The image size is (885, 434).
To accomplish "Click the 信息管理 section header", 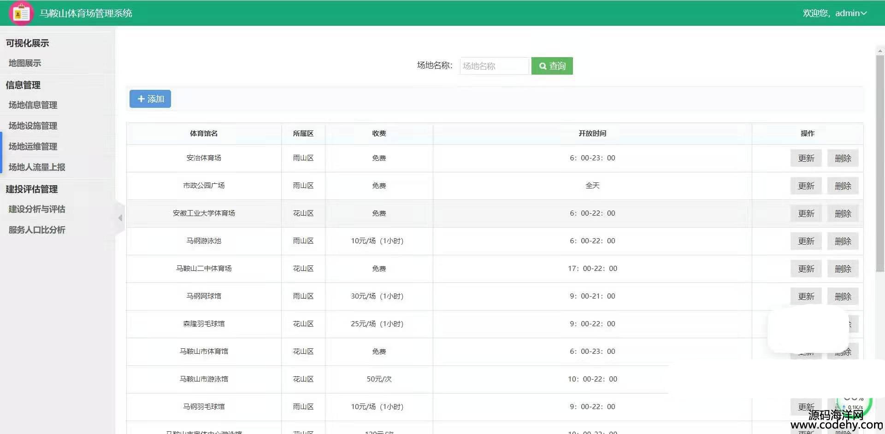I will 23,85.
